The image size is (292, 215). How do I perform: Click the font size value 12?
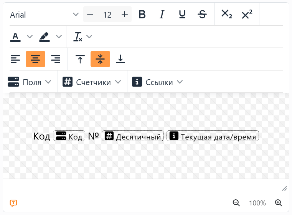click(x=107, y=15)
